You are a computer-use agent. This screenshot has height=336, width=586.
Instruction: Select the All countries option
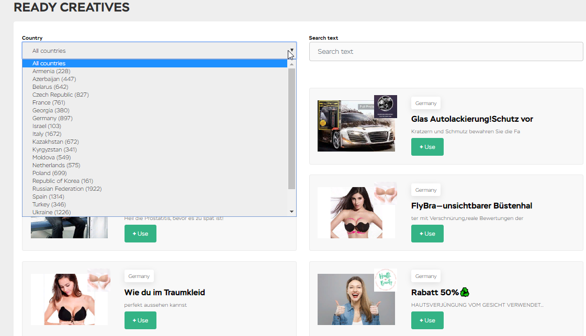pyautogui.click(x=155, y=63)
